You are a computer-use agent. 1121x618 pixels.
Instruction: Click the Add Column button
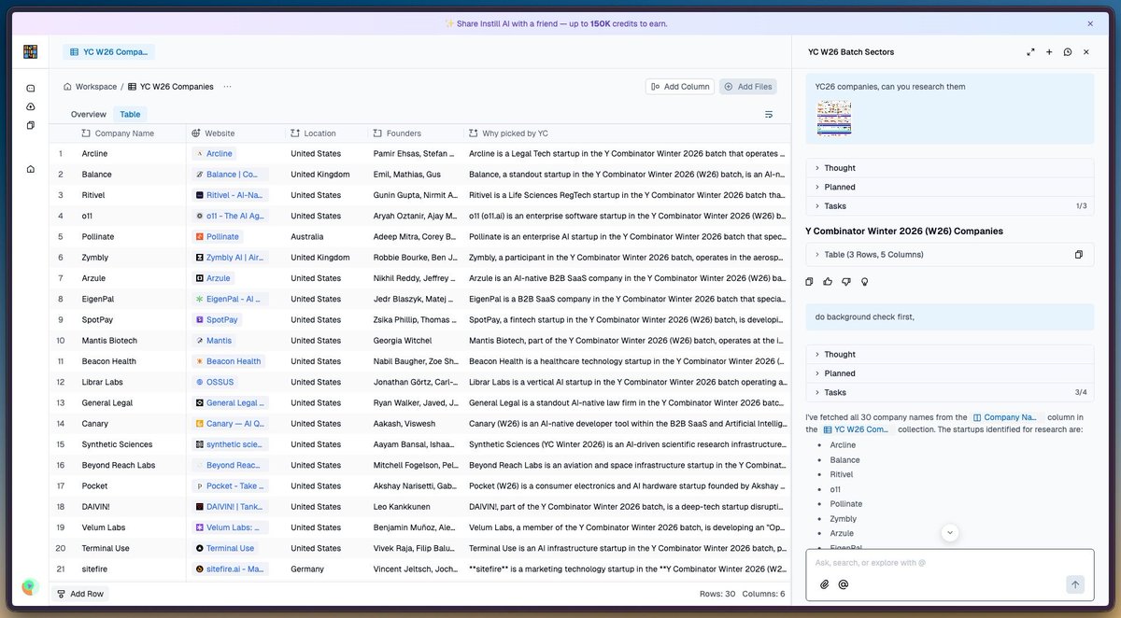[x=680, y=87]
